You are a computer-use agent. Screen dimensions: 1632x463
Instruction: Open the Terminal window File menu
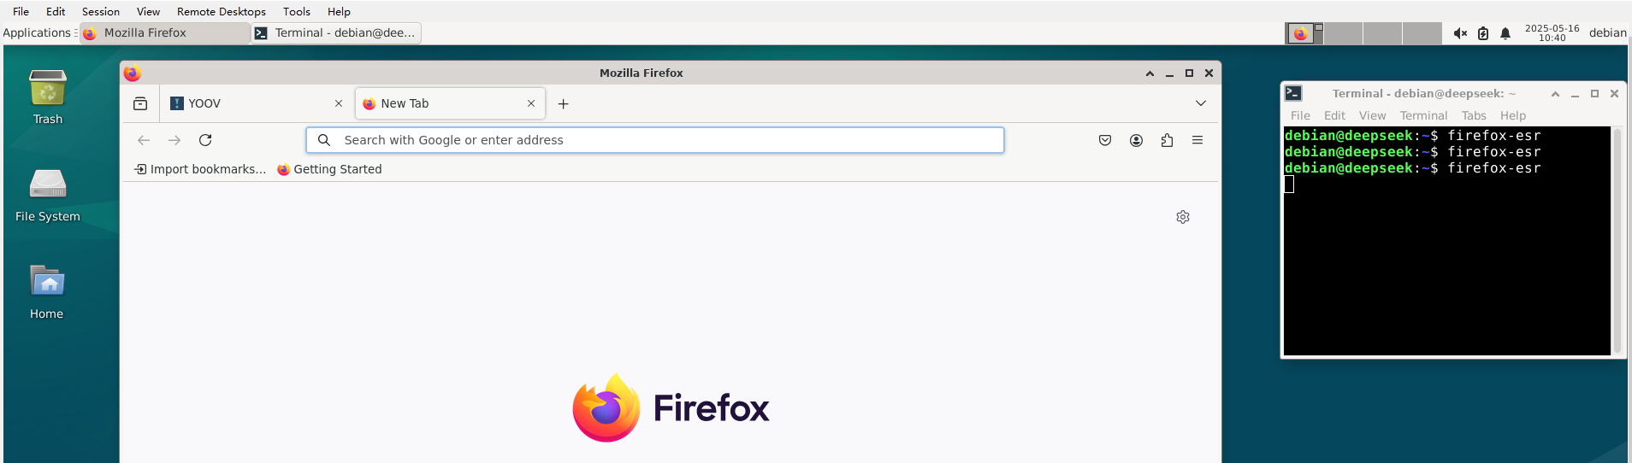point(1300,115)
